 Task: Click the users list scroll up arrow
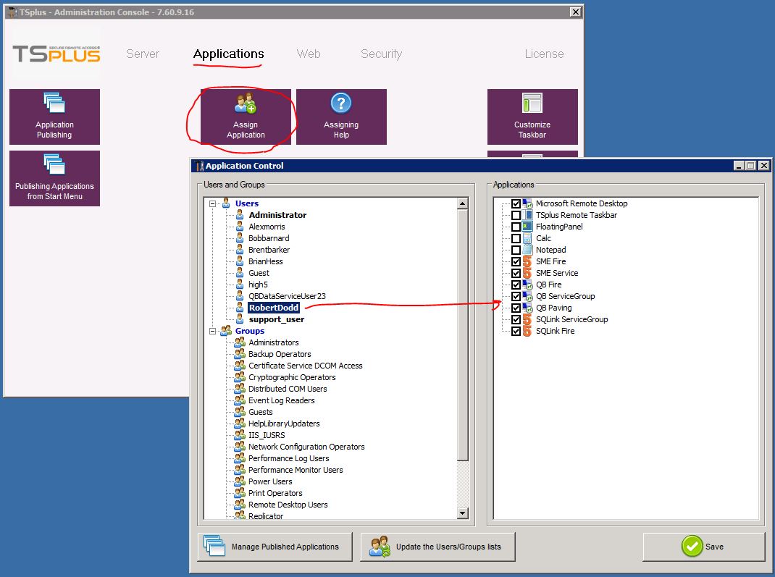coord(462,203)
